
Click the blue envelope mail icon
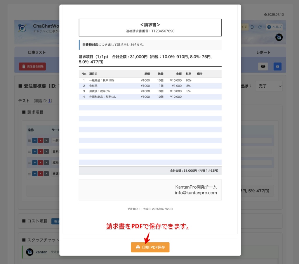[x=277, y=66]
